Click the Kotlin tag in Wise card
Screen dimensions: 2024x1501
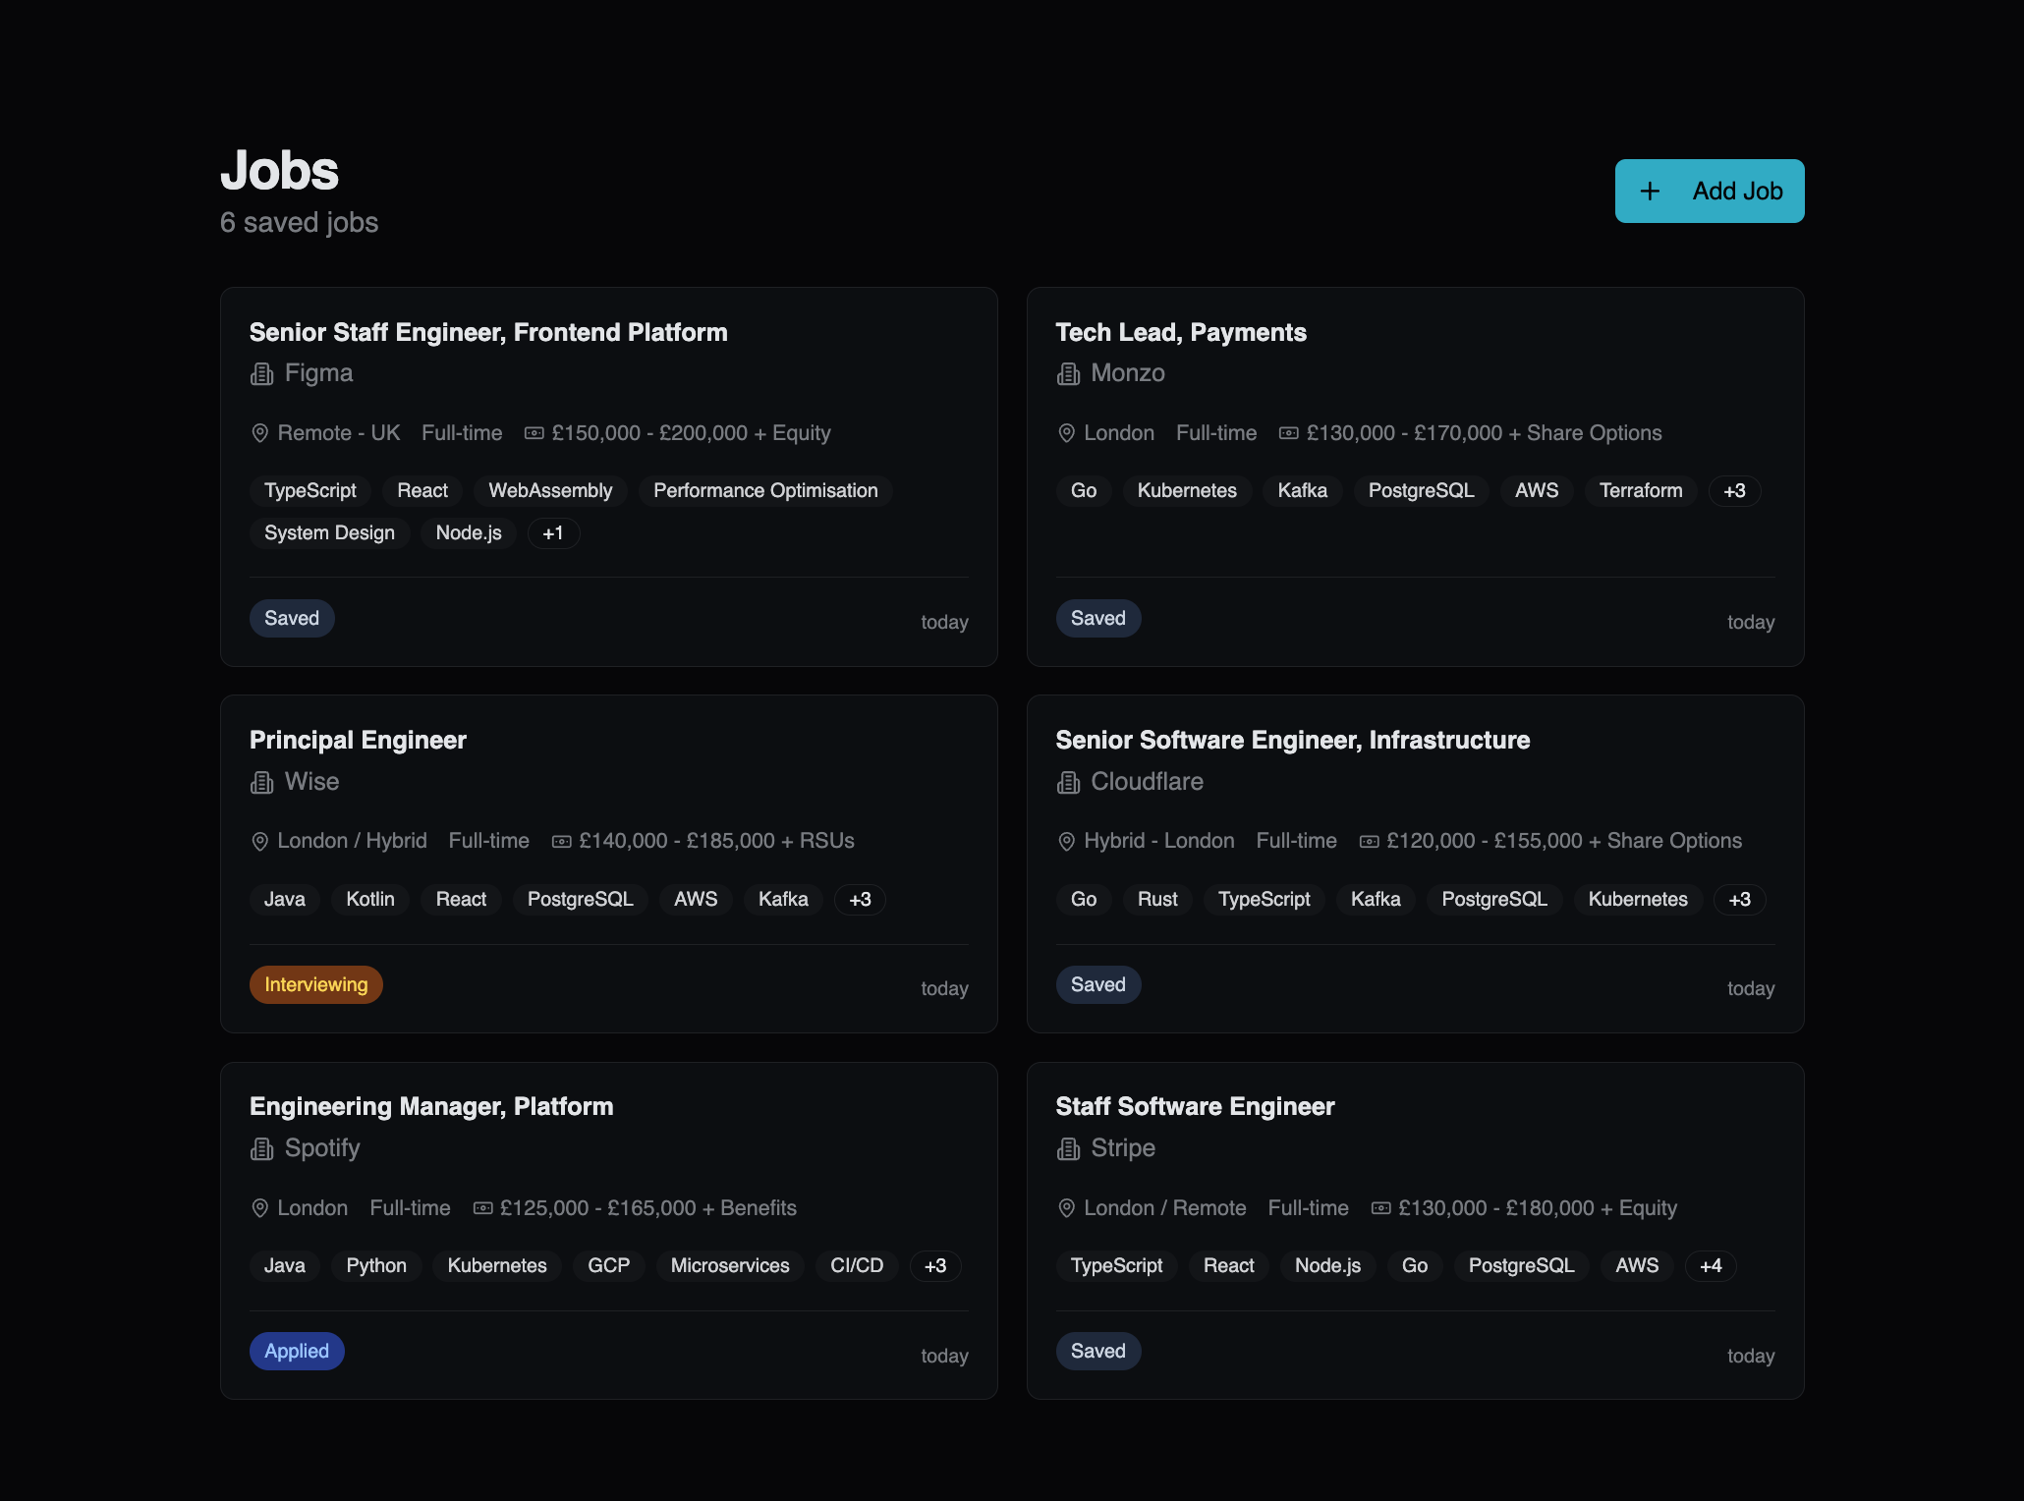tap(370, 900)
